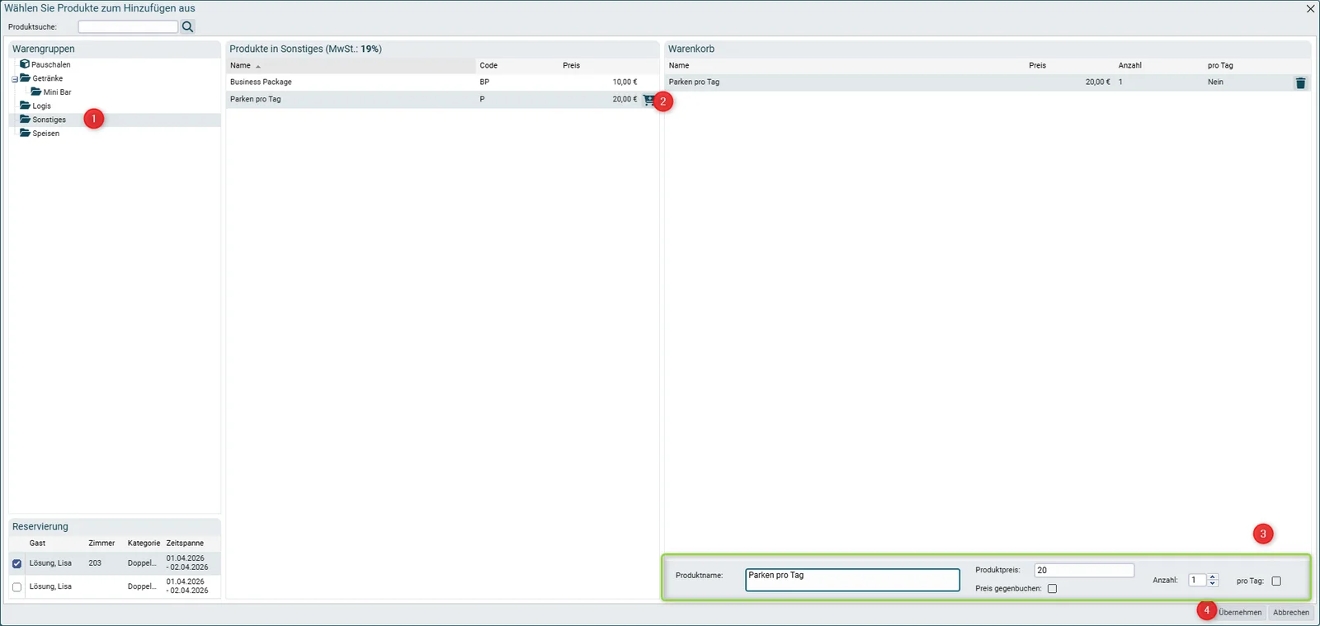The image size is (1320, 626).
Task: Click the Pauschalen box icon
Action: click(x=25, y=64)
